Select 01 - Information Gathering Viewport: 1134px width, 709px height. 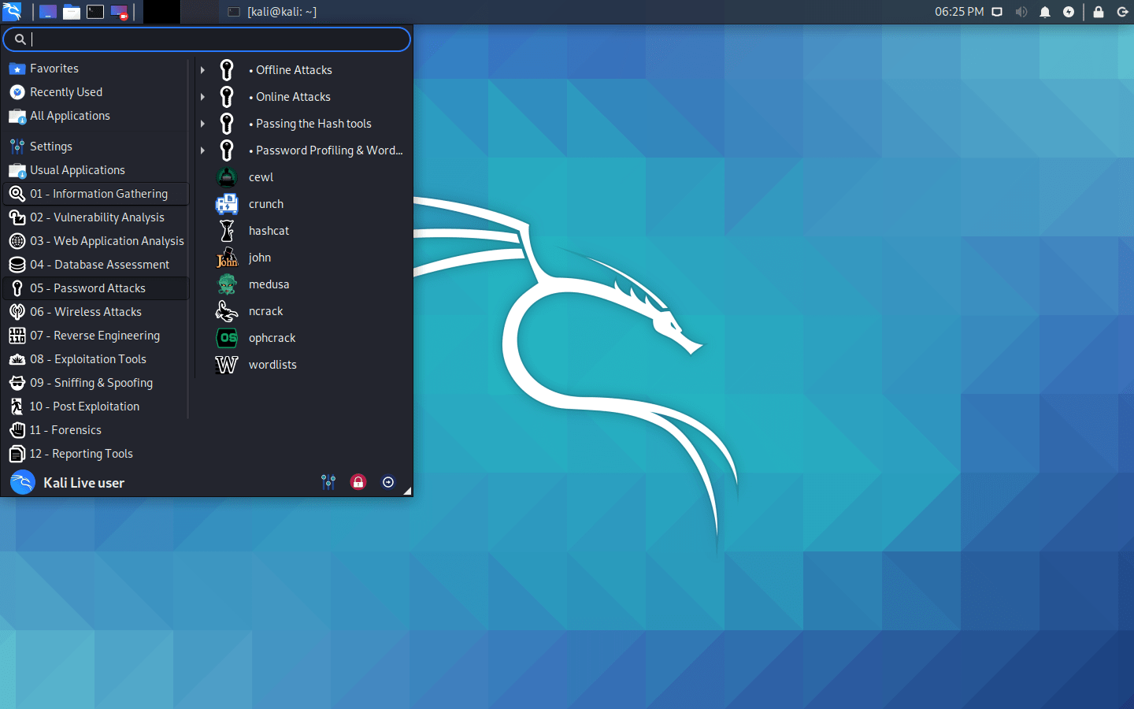coord(96,194)
